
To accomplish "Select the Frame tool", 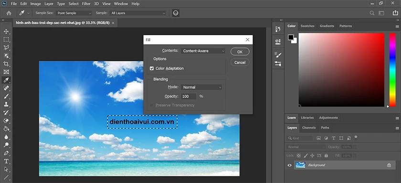I will click(x=6, y=72).
